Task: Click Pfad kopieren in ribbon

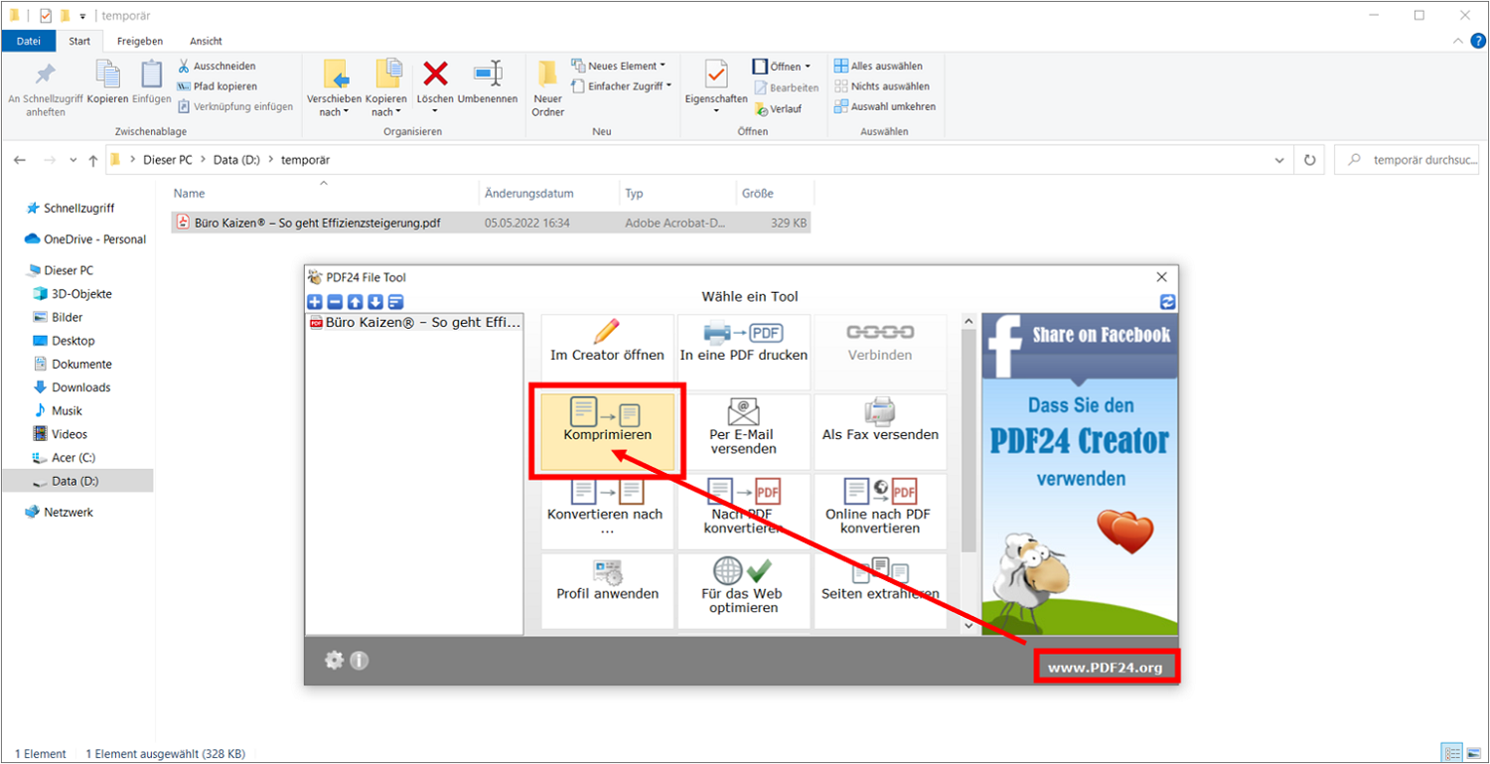Action: [217, 86]
